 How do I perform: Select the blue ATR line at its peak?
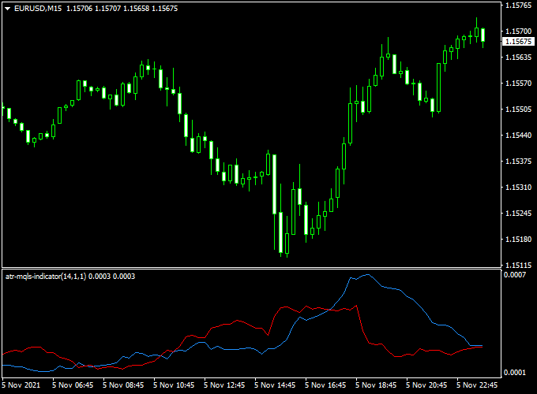click(368, 274)
